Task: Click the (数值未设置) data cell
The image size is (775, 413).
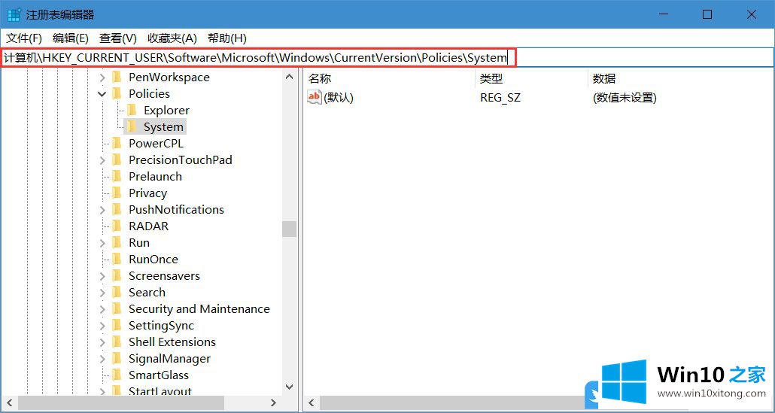Action: [625, 98]
